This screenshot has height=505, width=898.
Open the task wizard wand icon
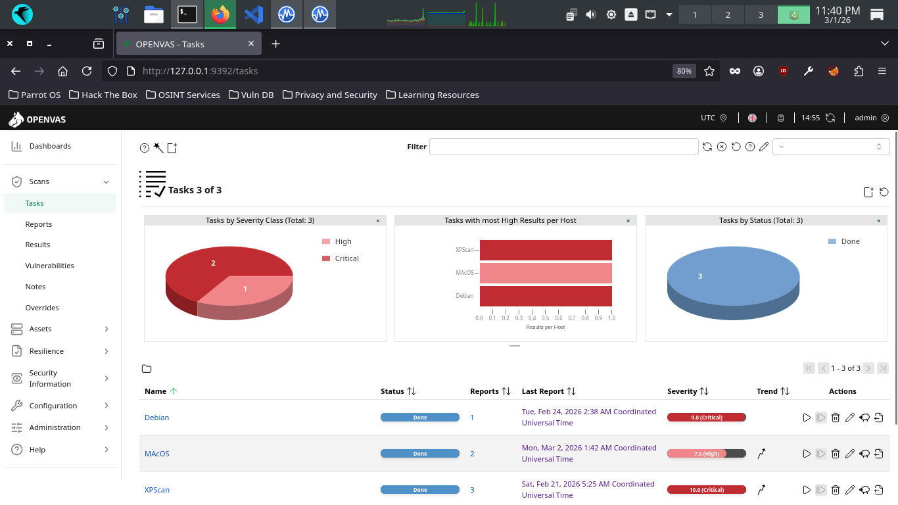[x=158, y=148]
